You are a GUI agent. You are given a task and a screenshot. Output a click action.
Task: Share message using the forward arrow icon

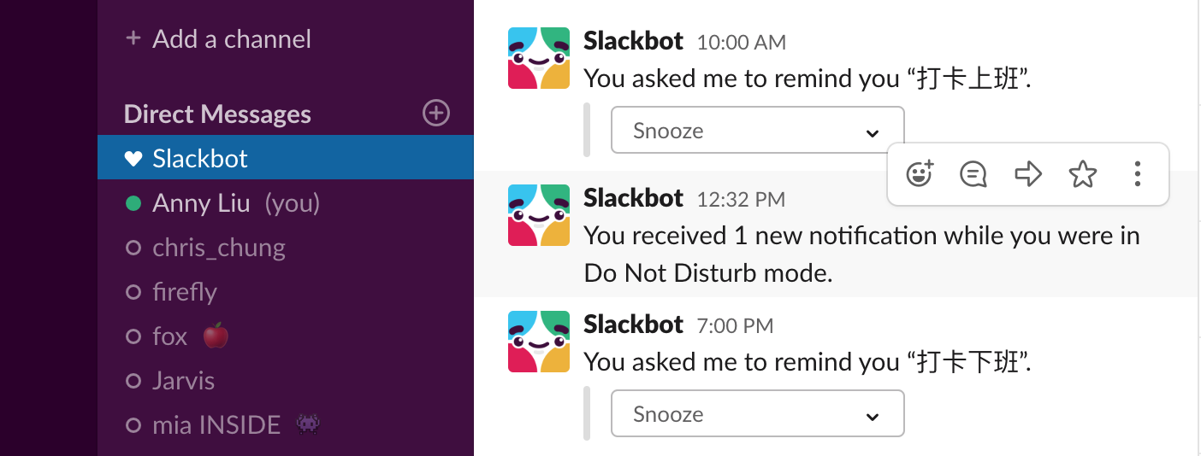point(1028,174)
